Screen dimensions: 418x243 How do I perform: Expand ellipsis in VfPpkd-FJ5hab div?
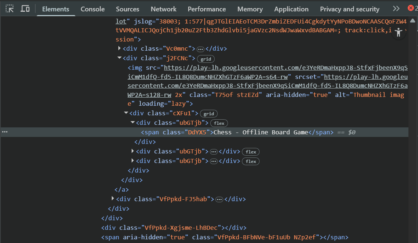pyautogui.click(x=219, y=200)
